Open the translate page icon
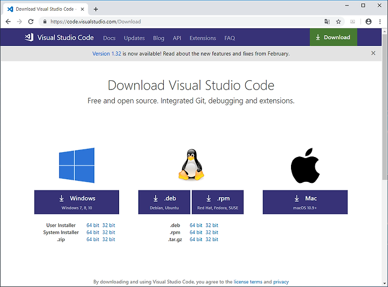The width and height of the screenshot is (388, 287). (327, 22)
